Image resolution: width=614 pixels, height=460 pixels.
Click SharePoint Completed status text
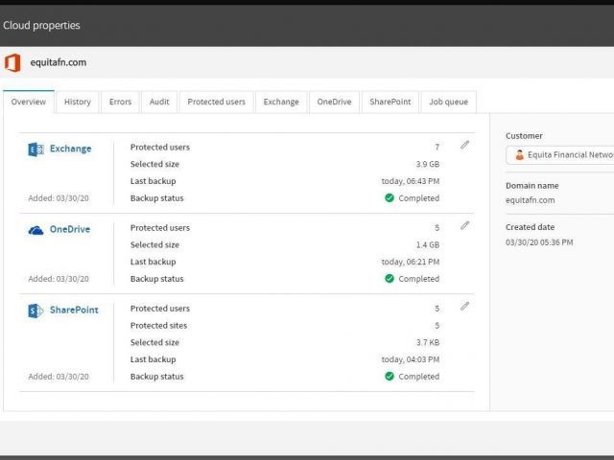click(x=419, y=377)
